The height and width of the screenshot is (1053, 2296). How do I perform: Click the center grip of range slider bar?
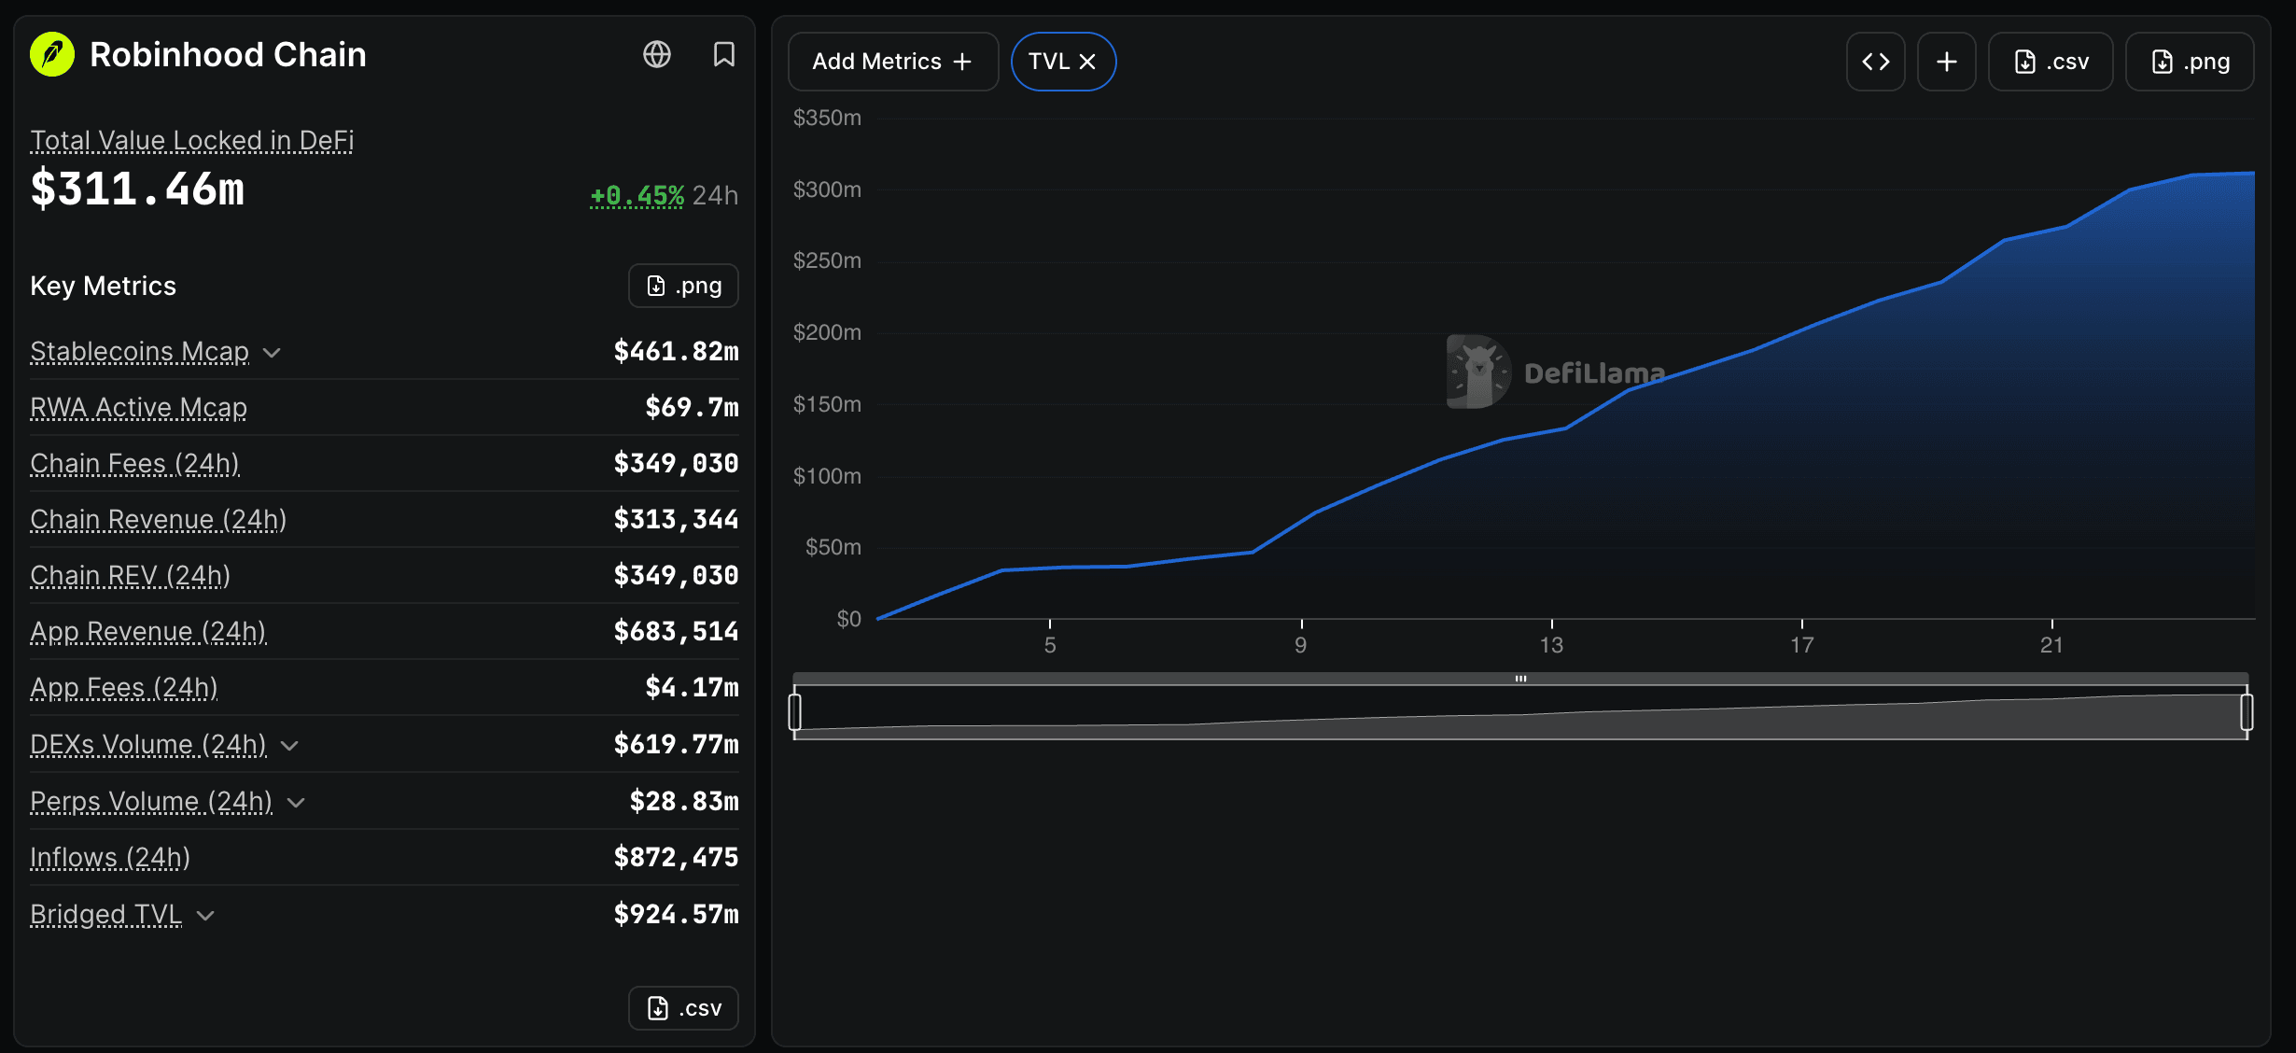(1521, 679)
